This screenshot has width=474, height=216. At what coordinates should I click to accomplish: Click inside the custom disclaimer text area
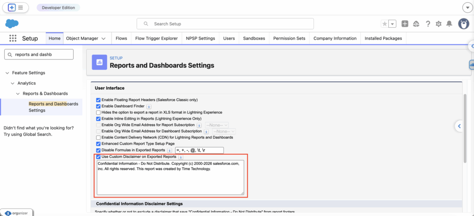coord(170,177)
